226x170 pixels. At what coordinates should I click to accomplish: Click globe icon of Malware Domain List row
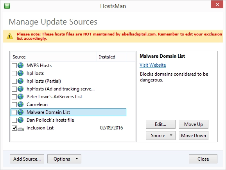21,112
